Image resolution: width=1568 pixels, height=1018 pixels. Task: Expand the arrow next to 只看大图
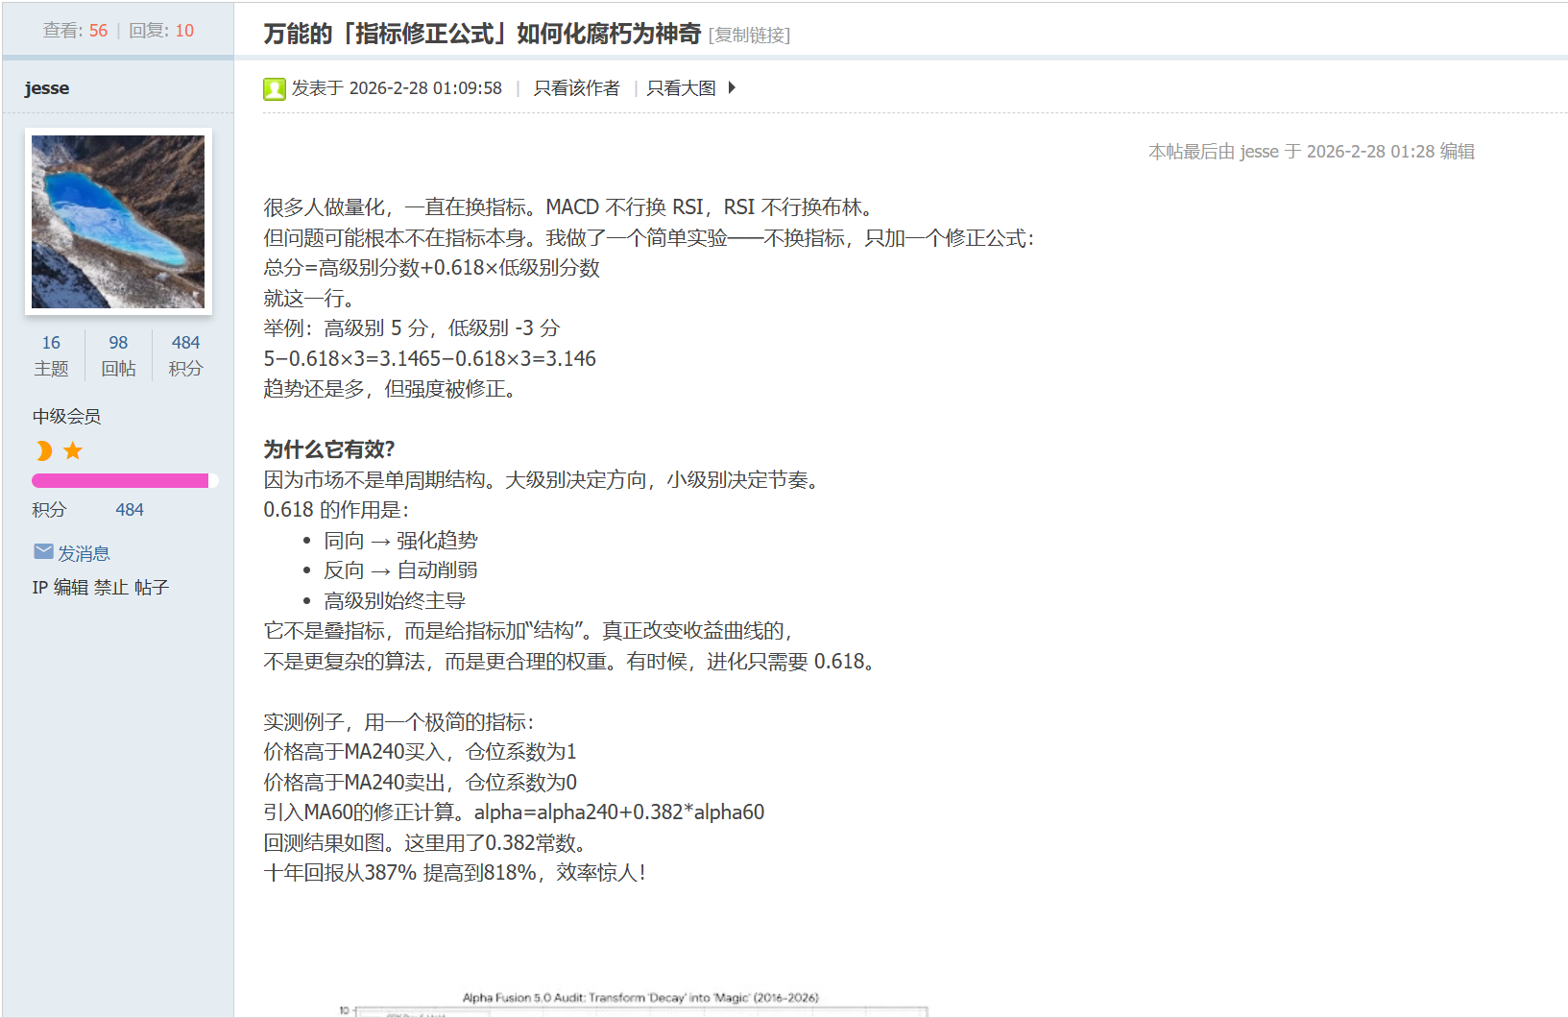pos(732,87)
